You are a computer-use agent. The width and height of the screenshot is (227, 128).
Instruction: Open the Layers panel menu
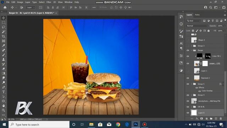coord(225,15)
